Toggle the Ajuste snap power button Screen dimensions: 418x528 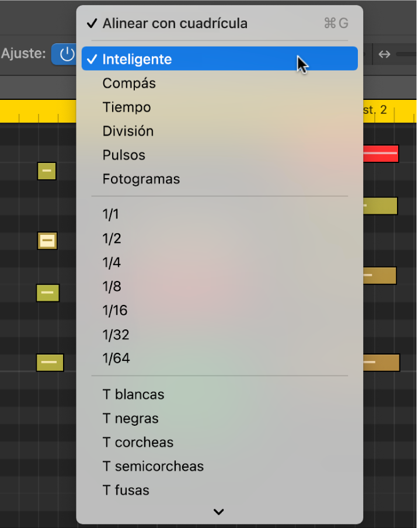67,54
